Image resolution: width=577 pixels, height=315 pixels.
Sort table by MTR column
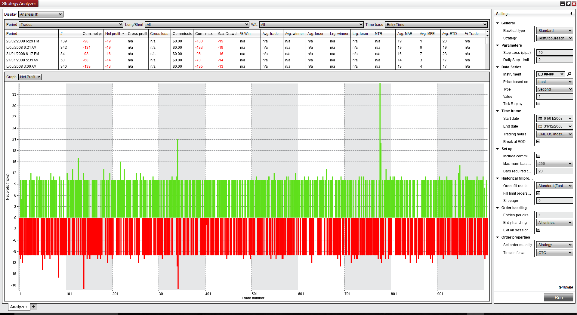384,34
